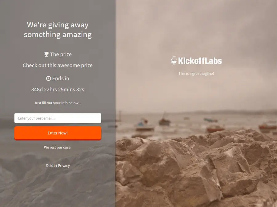Click the orange Enter Now! button
Viewport: 277px width, 207px height.
58,133
